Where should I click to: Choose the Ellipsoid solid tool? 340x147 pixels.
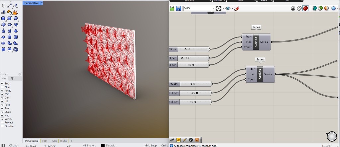(x=10, y=25)
